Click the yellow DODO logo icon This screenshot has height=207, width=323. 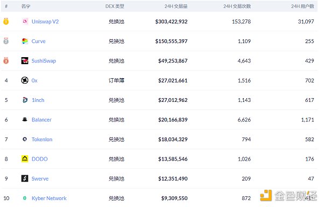[25, 159]
